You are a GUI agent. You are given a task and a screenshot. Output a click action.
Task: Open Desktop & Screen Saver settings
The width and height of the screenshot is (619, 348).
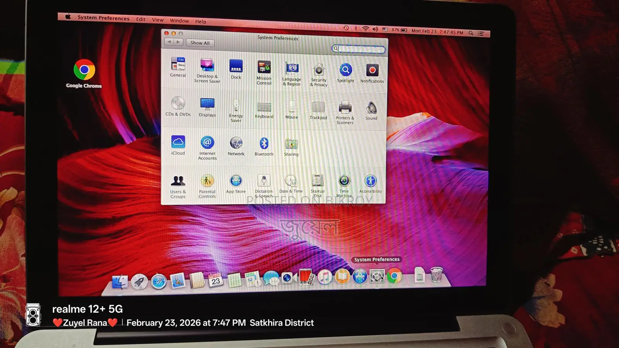(x=207, y=70)
